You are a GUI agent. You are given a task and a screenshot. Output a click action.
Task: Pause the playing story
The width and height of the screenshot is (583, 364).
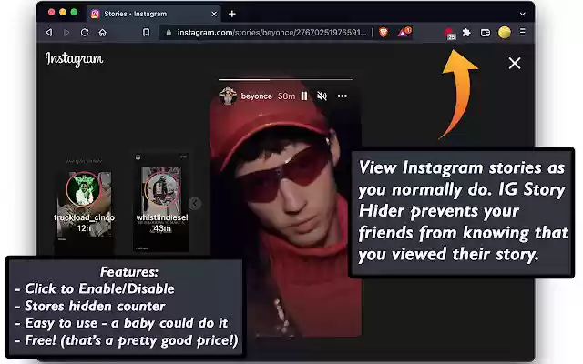(304, 96)
